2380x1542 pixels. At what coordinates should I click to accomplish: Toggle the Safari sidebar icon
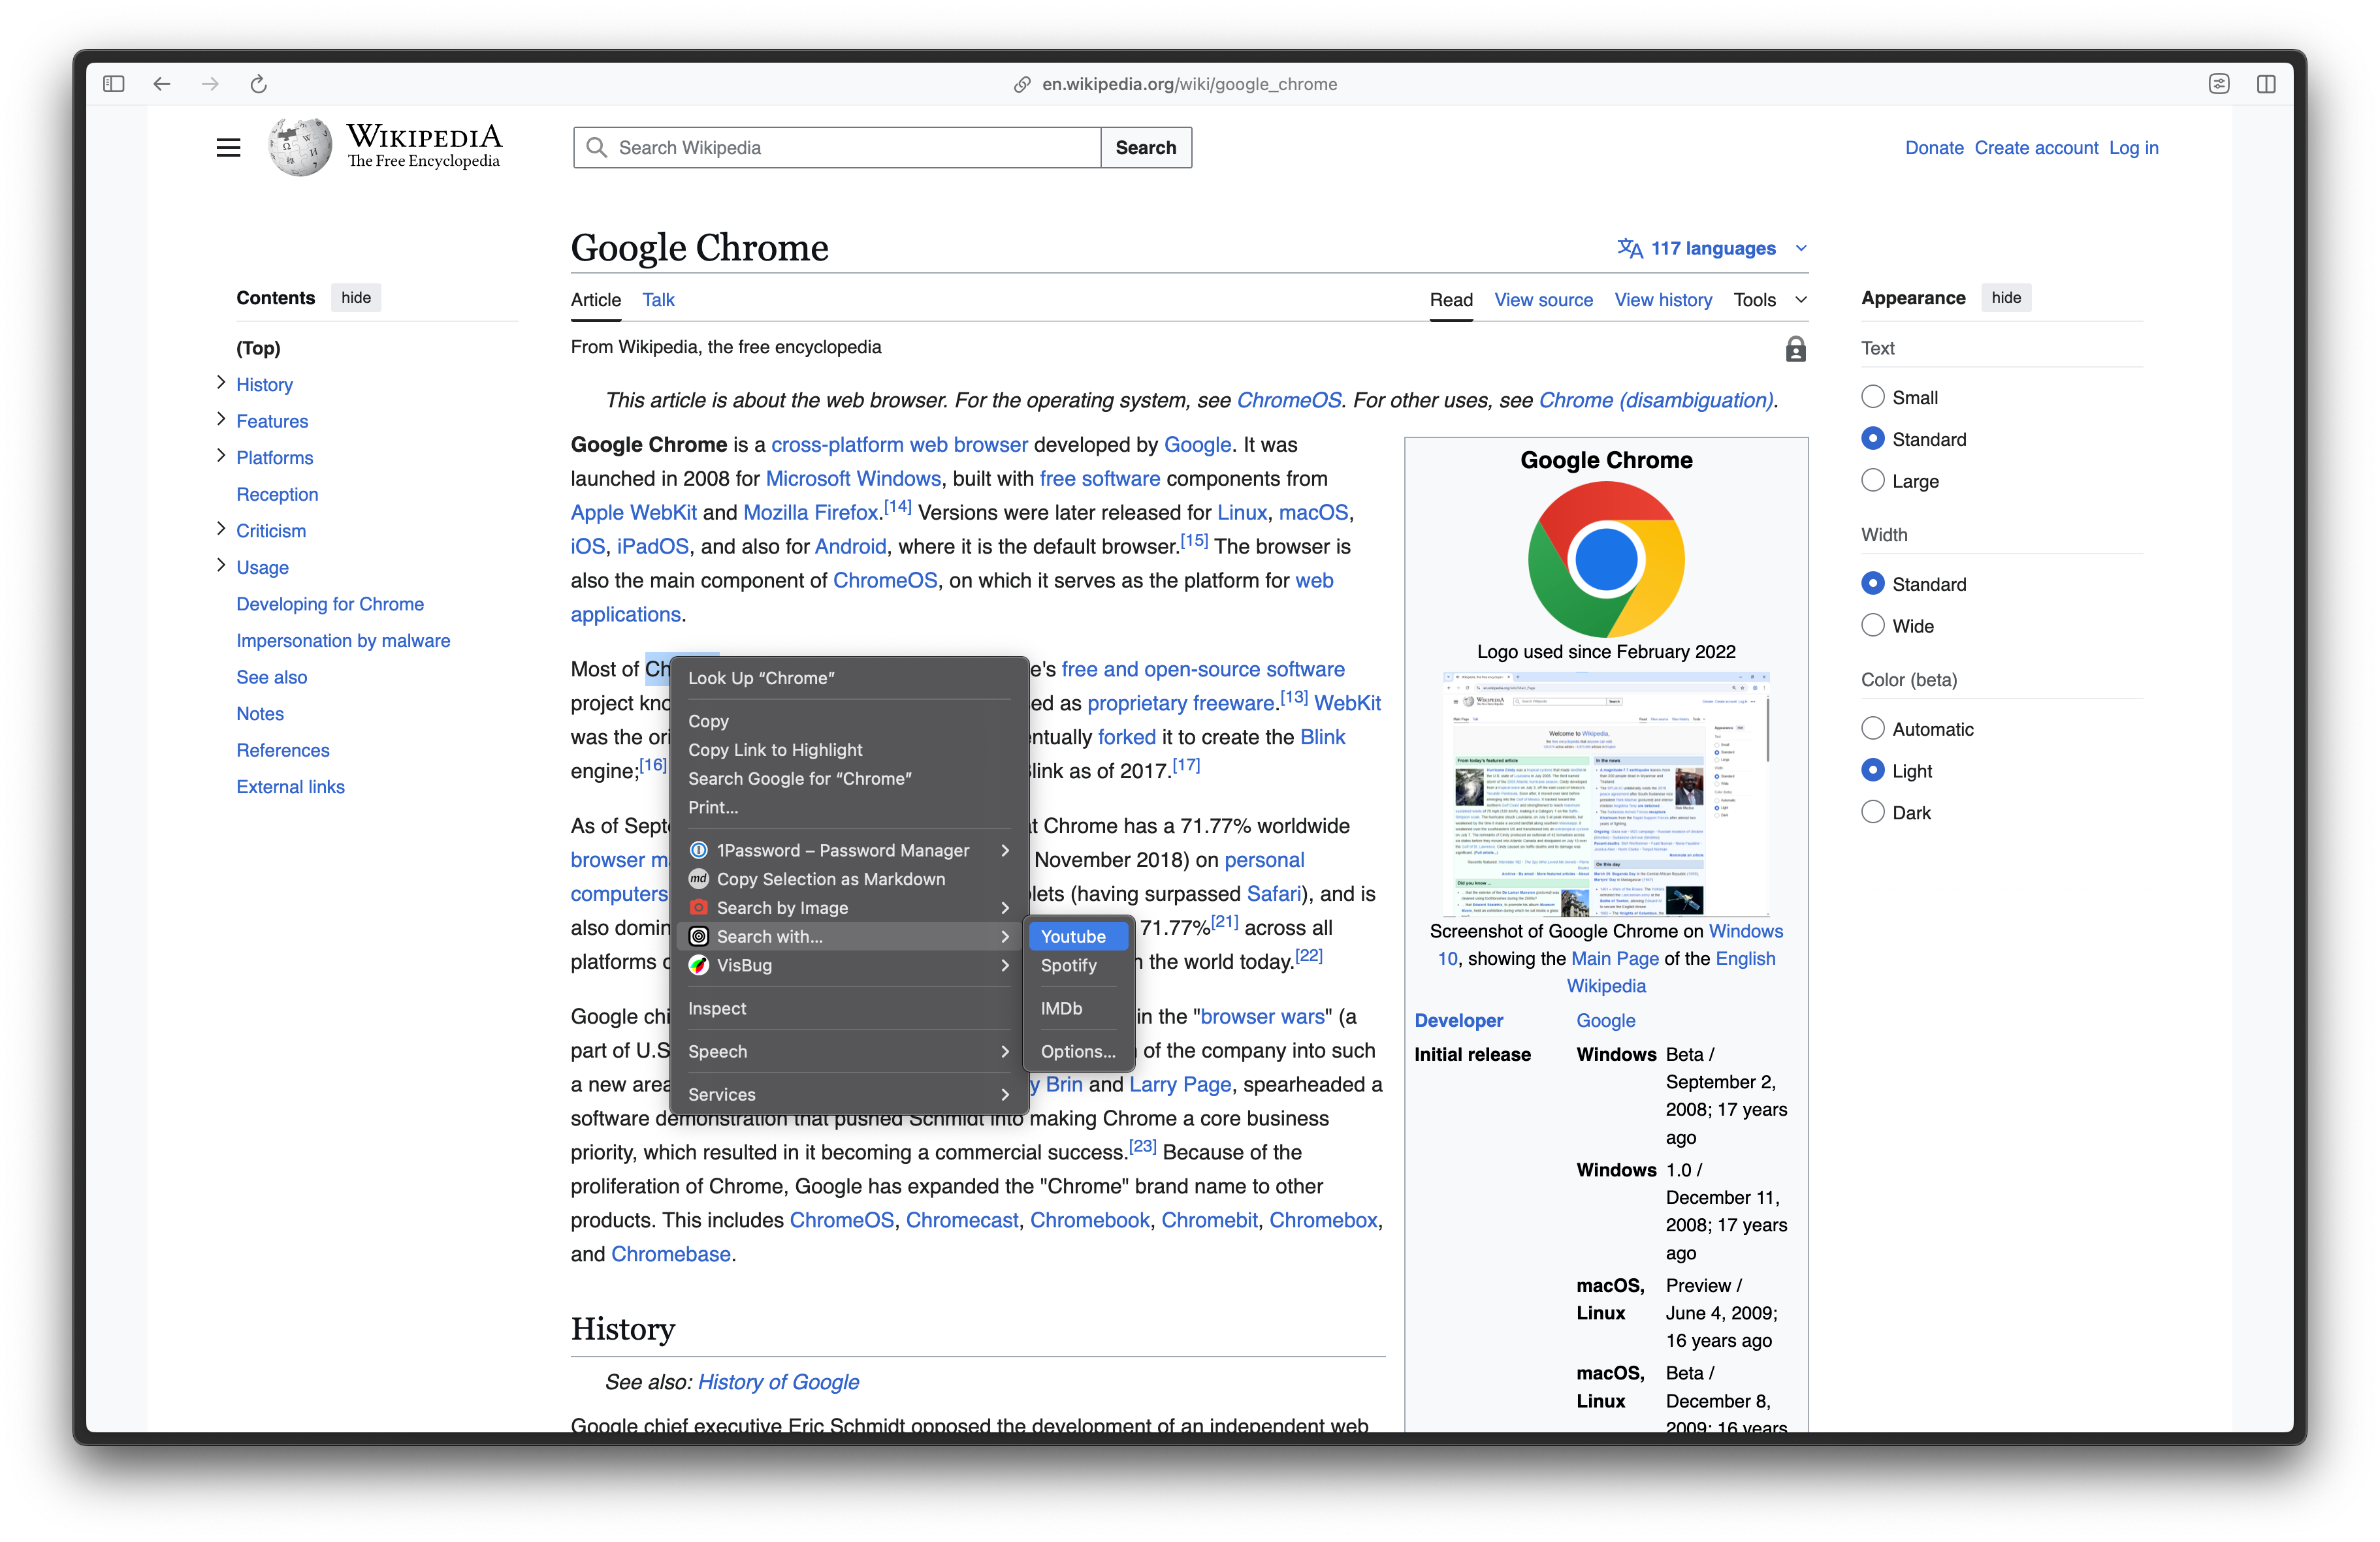coord(113,84)
